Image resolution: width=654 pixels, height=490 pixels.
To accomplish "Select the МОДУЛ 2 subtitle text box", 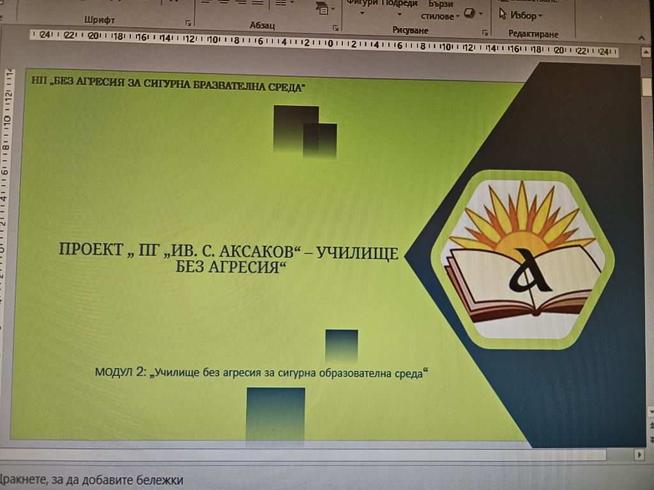I will point(261,372).
